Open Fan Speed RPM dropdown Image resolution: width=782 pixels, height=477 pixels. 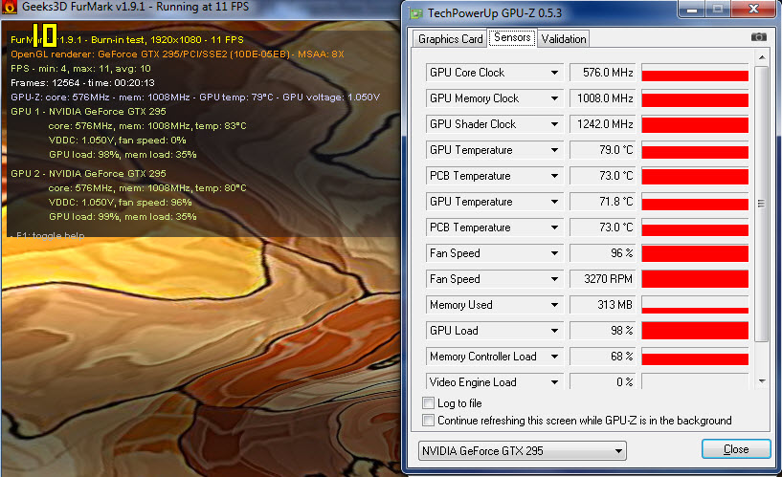pos(554,279)
